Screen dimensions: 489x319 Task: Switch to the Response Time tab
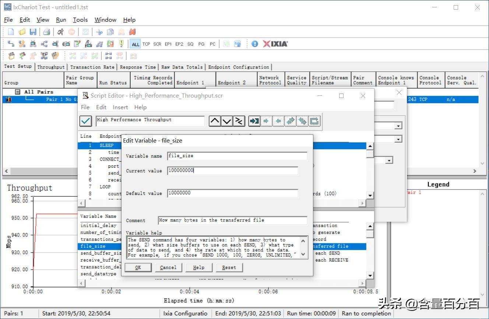[x=138, y=67]
